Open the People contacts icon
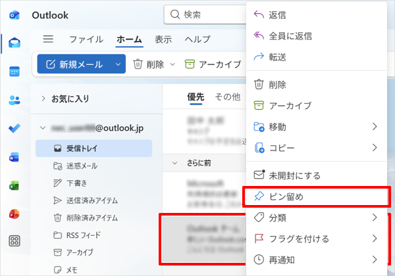Viewport: 395px width, 276px height. point(14,100)
